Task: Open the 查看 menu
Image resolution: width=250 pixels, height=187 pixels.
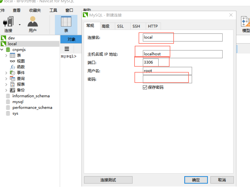Action: (x=16, y=10)
